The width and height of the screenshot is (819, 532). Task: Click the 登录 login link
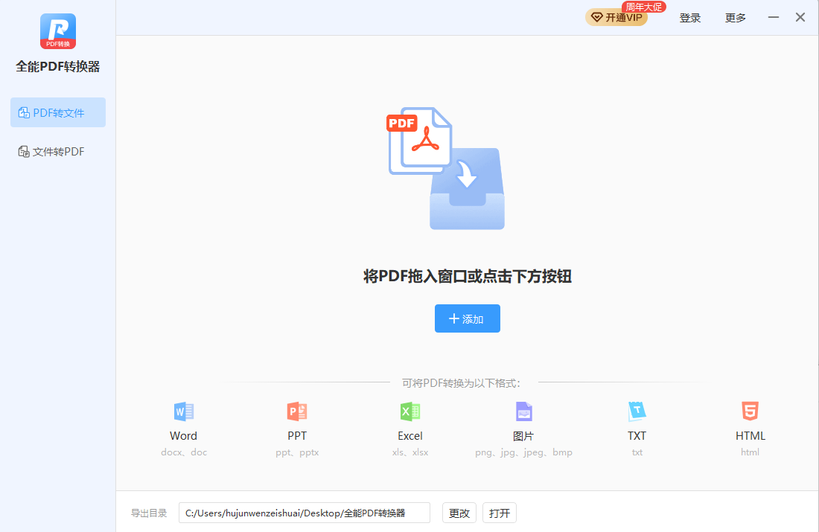point(690,18)
